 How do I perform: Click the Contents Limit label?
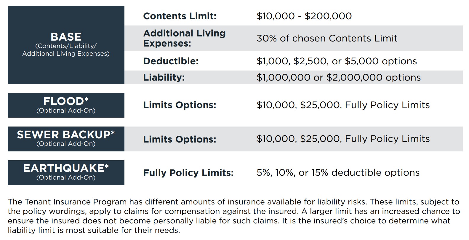[180, 16]
